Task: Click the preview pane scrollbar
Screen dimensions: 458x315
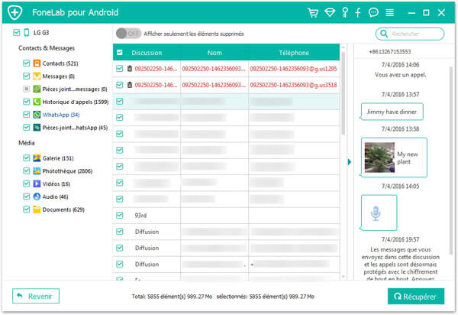Action: tap(451, 161)
